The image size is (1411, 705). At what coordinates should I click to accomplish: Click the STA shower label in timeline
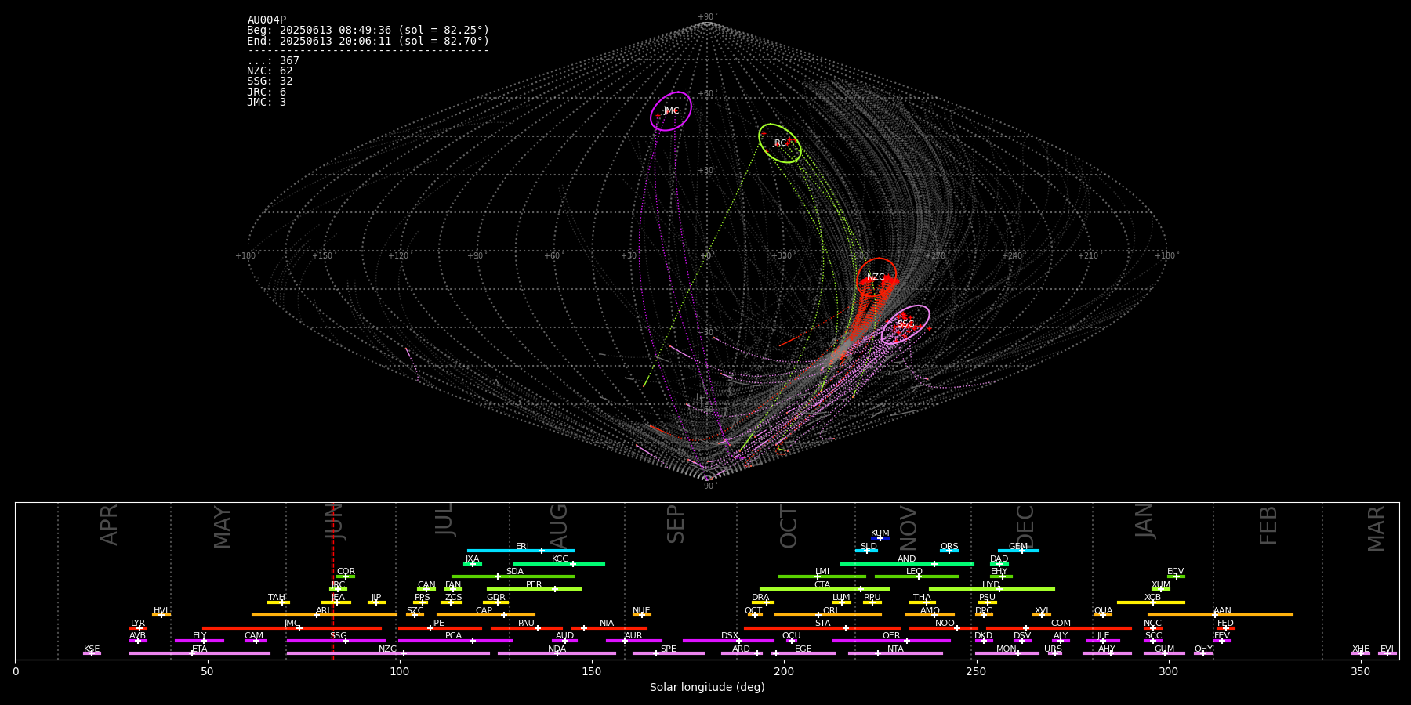coord(822,624)
